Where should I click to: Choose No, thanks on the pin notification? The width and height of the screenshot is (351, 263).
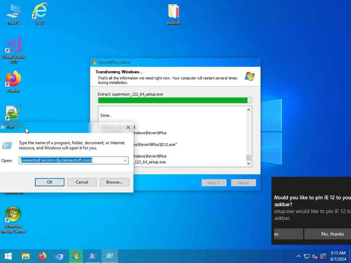[328, 234]
